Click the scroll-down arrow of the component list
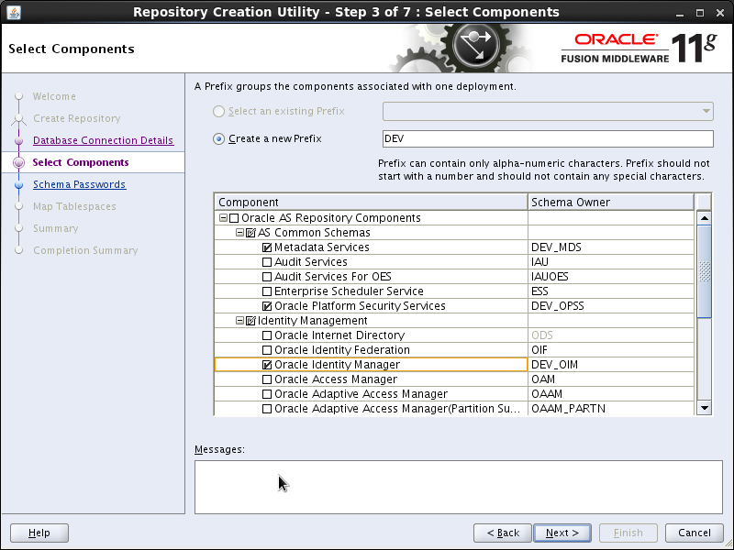Image resolution: width=734 pixels, height=550 pixels. (x=705, y=409)
